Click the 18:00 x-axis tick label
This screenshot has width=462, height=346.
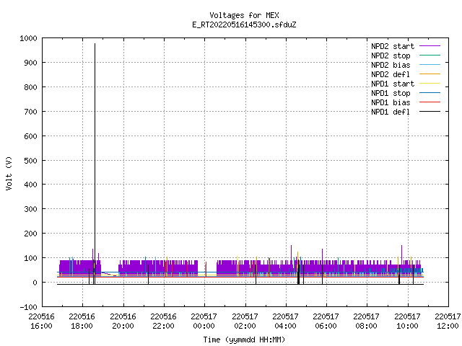[x=82, y=326]
